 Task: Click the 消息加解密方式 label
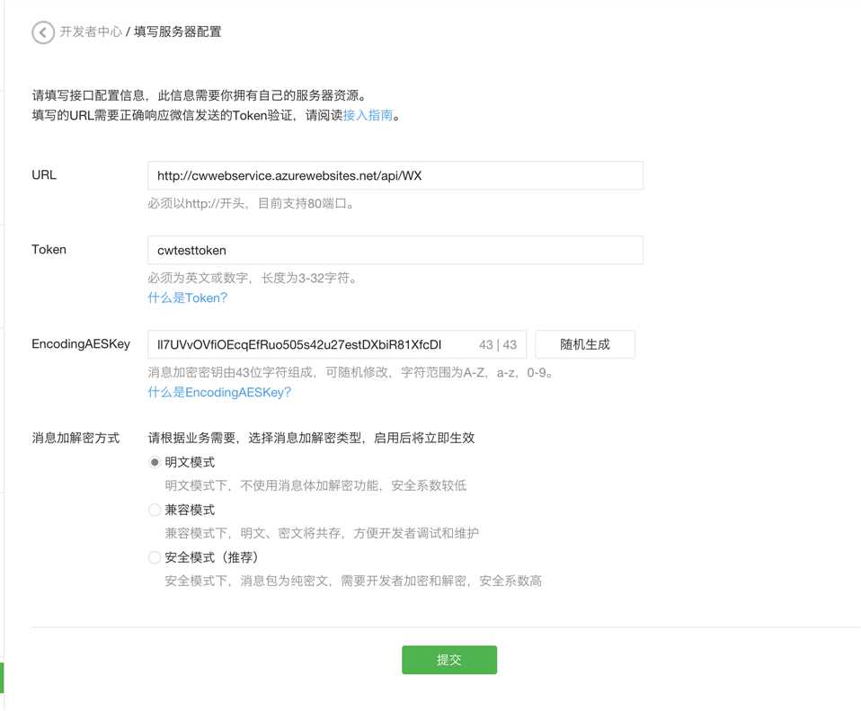tap(75, 438)
